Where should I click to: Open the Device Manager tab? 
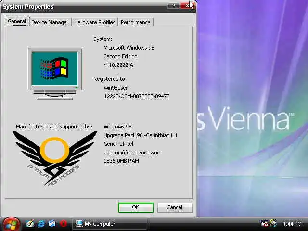[50, 22]
